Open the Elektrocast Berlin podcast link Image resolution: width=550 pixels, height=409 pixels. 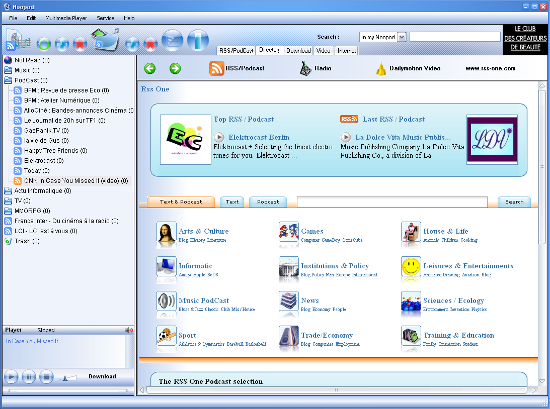[259, 137]
